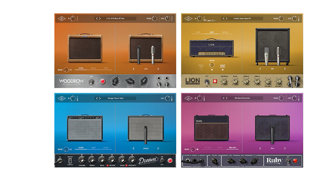Viewport: 325px width, 181px height.
Task: Go to previous cabinet before Oxford in Dream
Action: coord(133,148)
